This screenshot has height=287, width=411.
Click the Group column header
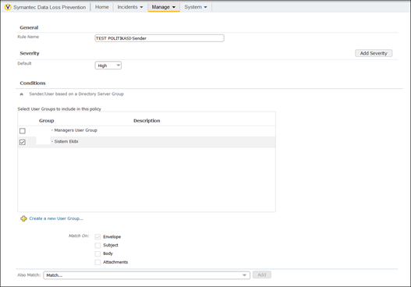46,121
